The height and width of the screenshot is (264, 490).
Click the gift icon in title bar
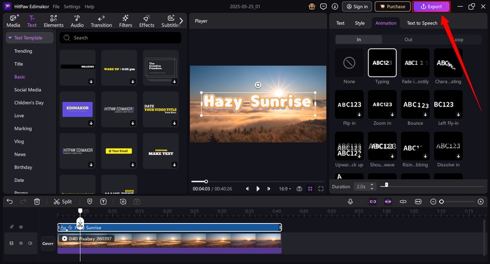coord(313,7)
